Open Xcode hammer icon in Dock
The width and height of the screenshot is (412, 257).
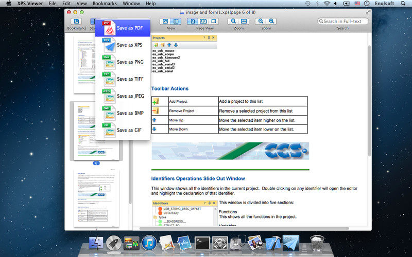pos(273,243)
